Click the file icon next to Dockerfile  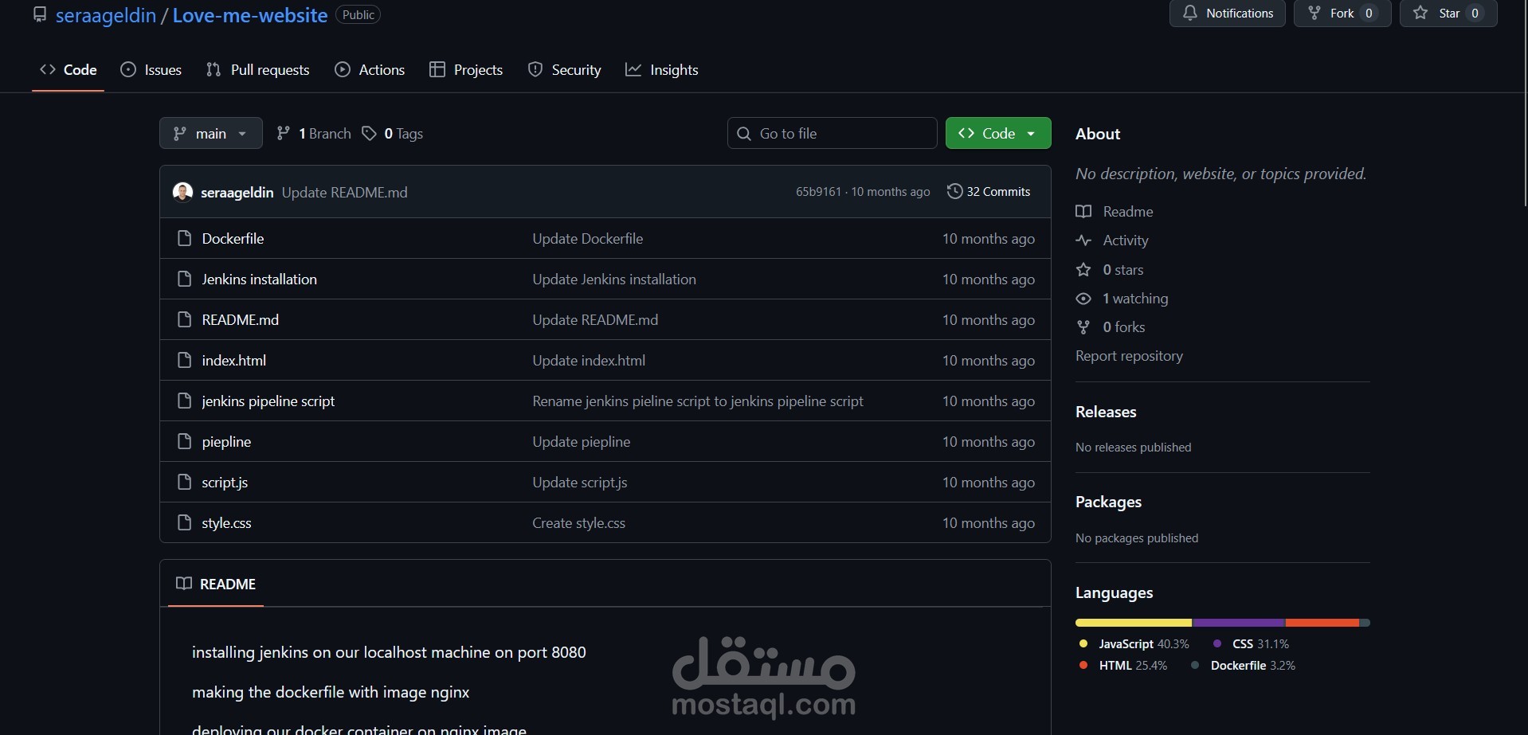pyautogui.click(x=184, y=238)
